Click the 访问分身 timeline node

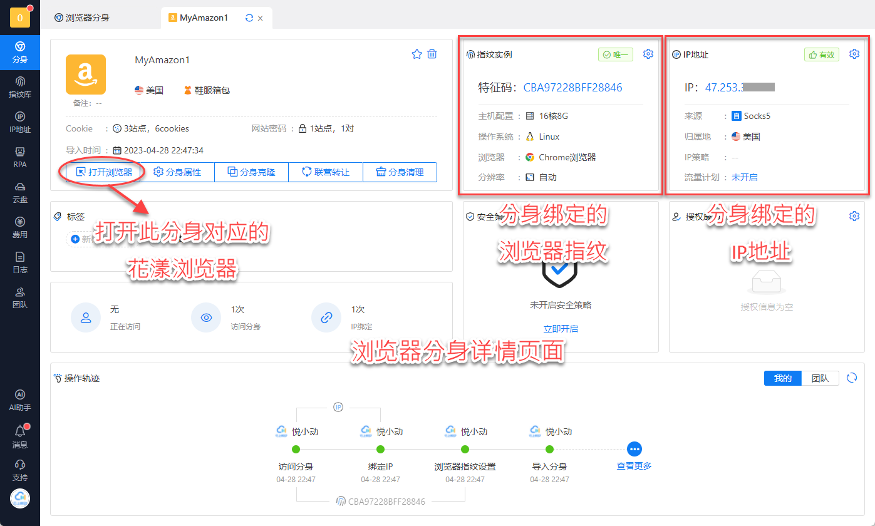tap(296, 449)
